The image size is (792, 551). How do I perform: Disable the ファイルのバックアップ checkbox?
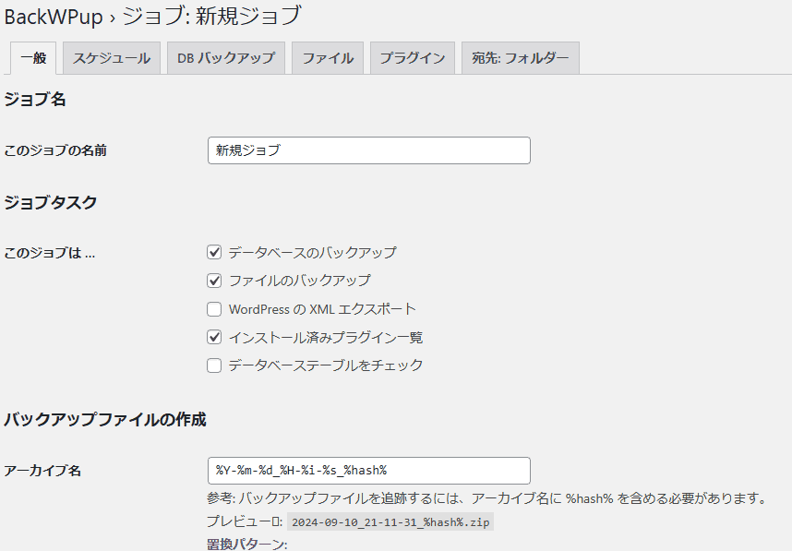click(x=214, y=281)
